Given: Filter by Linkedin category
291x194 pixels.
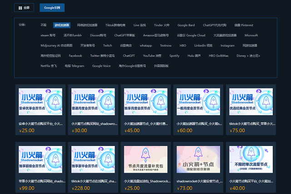Looking at the screenshot, I should point(203,45).
